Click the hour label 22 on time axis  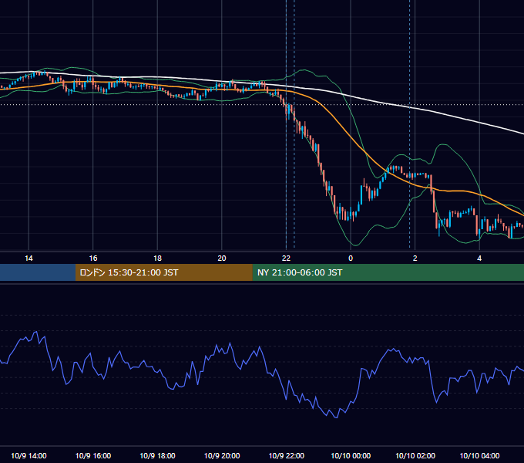[286, 259]
